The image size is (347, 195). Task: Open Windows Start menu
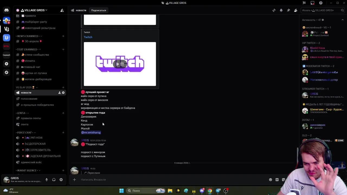click(121, 191)
